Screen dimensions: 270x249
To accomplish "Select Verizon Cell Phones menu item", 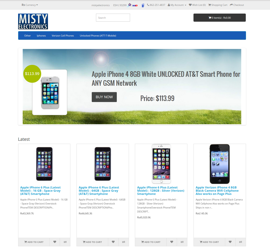I will pyautogui.click(x=63, y=36).
